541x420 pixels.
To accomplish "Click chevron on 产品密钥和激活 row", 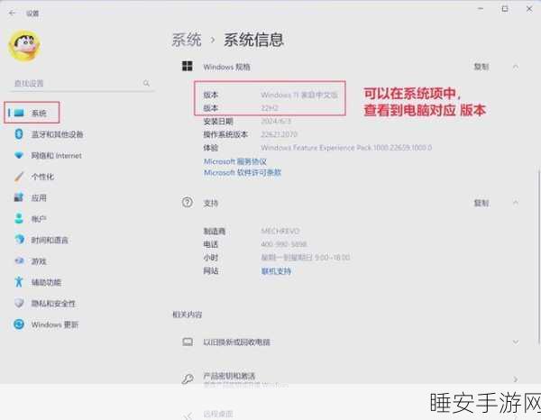I will [516, 379].
